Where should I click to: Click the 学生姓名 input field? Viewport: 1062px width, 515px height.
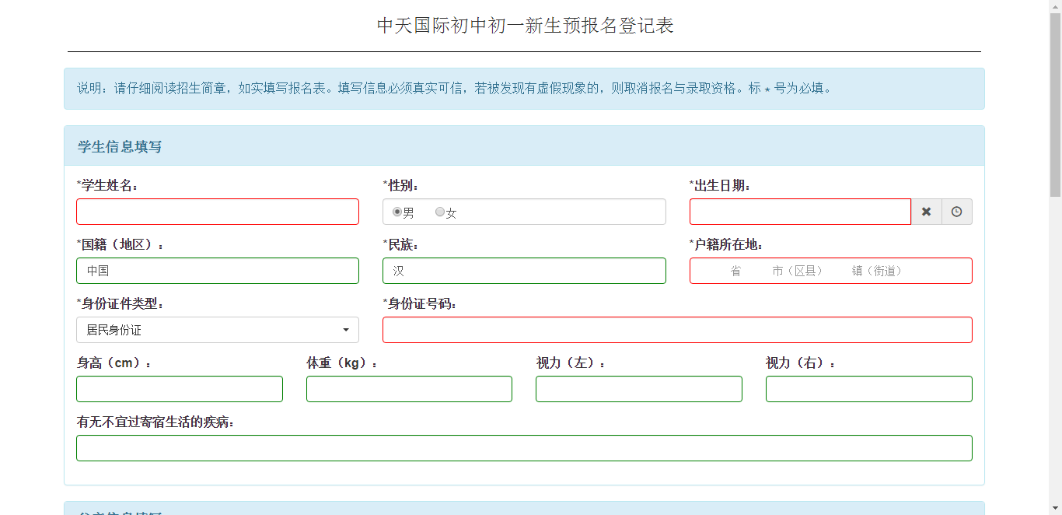click(218, 212)
